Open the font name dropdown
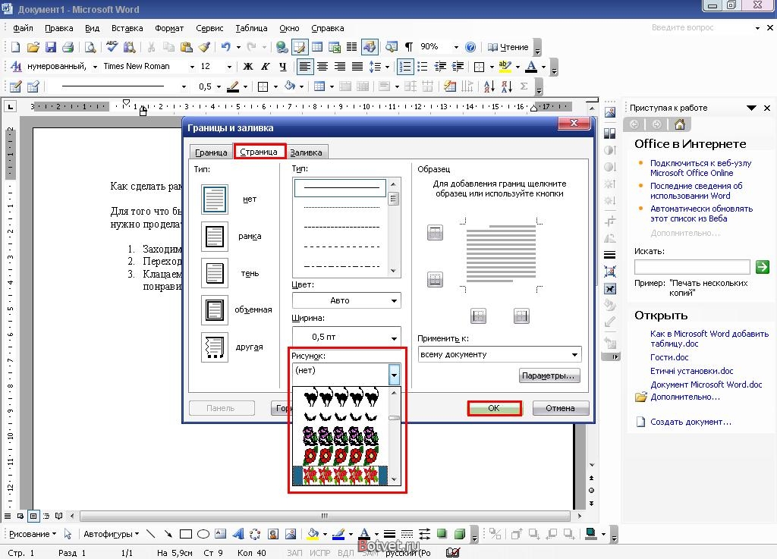Image resolution: width=777 pixels, height=559 pixels. coord(192,66)
